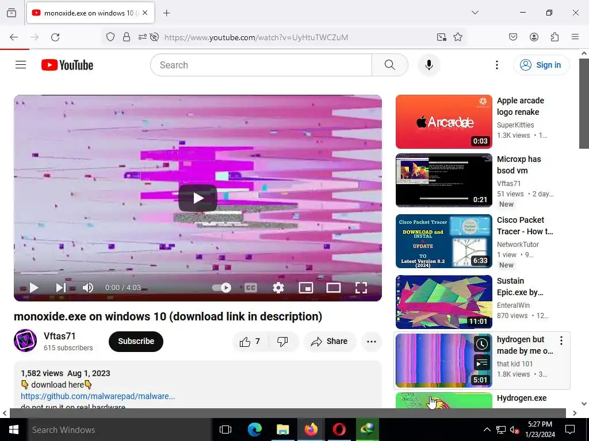This screenshot has width=589, height=441.
Task: Dislike the video thumbs down
Action: [282, 341]
